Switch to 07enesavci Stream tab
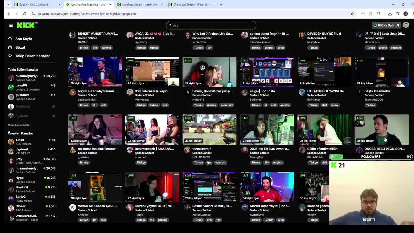 click(x=191, y=4)
